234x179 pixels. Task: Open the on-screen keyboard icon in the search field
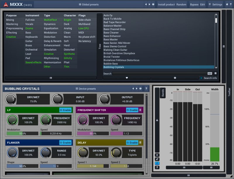coord(210,74)
